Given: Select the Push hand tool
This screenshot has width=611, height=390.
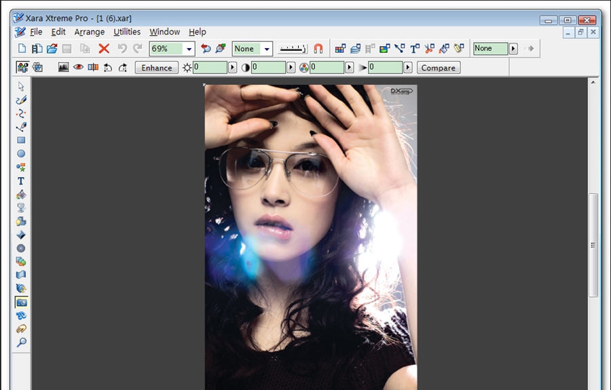Looking at the screenshot, I should coord(21,329).
